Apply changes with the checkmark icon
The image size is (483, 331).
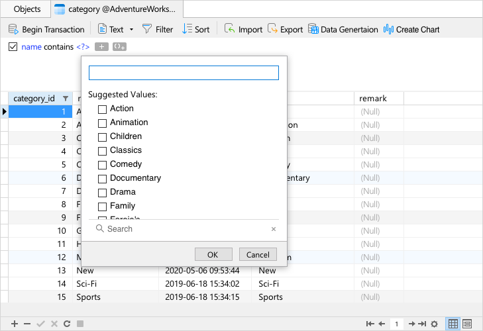click(40, 324)
